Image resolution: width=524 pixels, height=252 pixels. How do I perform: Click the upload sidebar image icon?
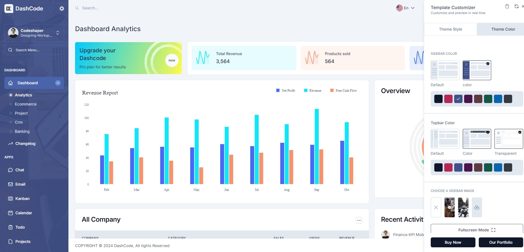point(477,207)
